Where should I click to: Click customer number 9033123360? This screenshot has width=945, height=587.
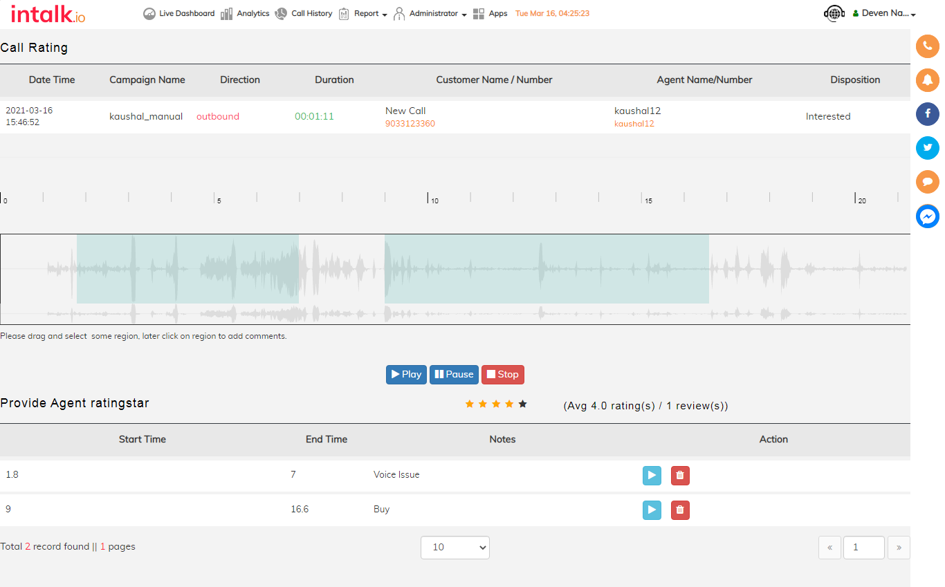[410, 124]
